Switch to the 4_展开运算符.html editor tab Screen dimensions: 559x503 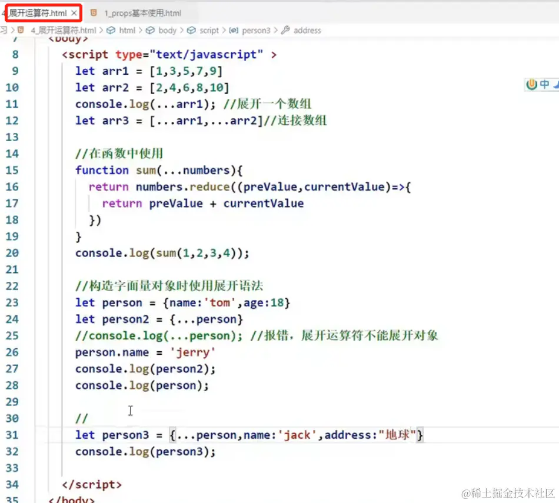pos(38,13)
